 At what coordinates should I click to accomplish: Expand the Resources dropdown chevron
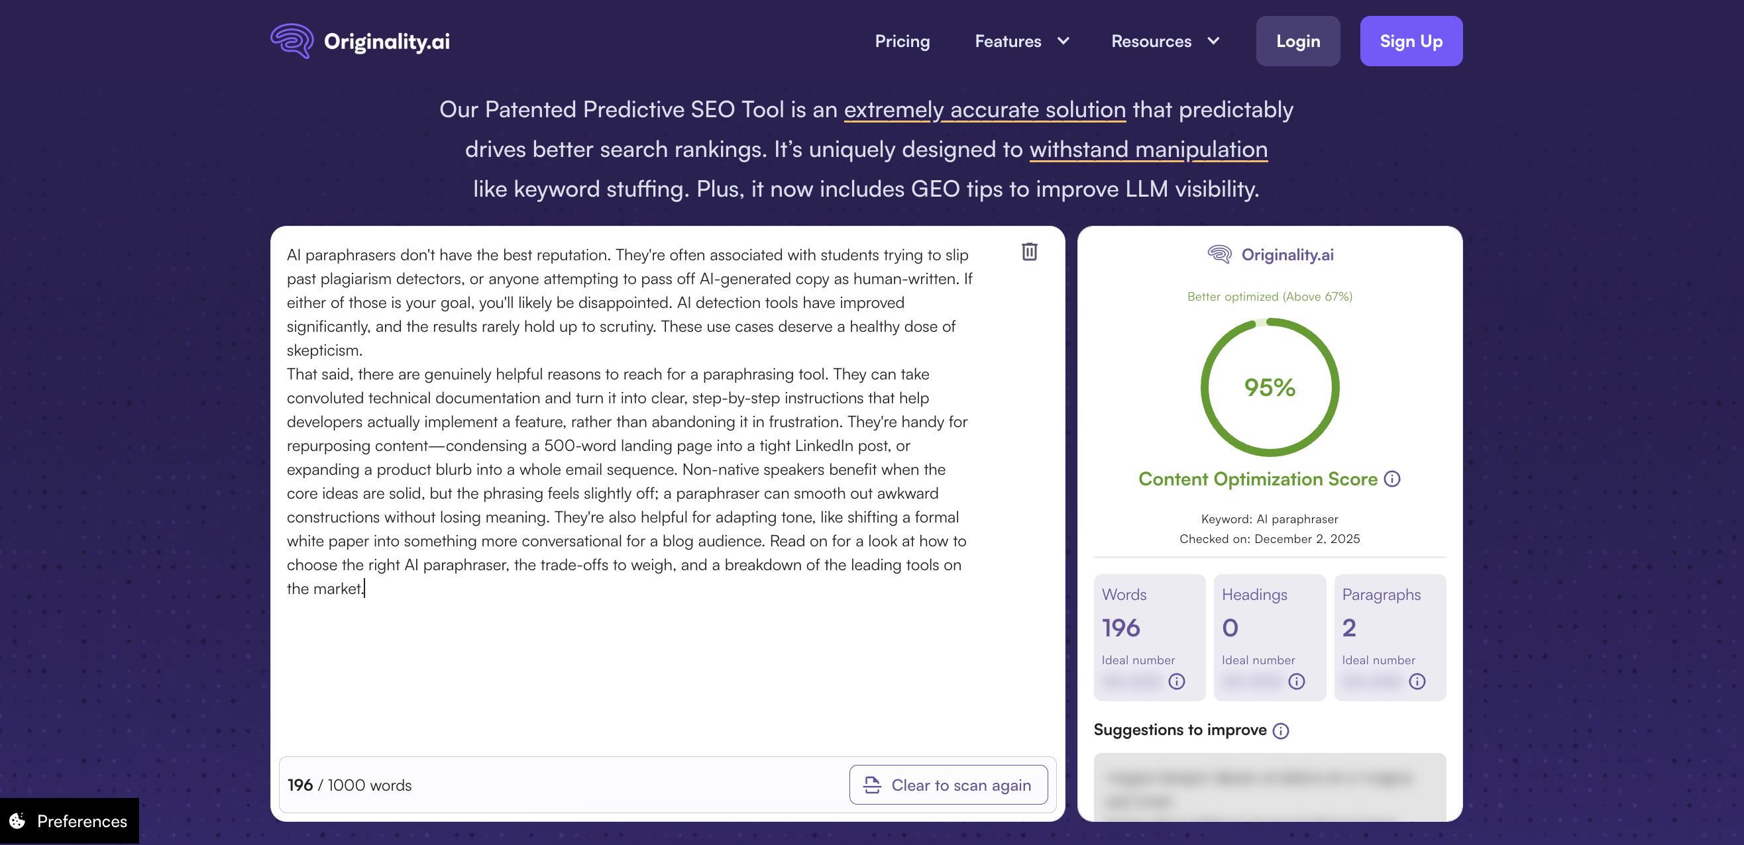(1214, 41)
